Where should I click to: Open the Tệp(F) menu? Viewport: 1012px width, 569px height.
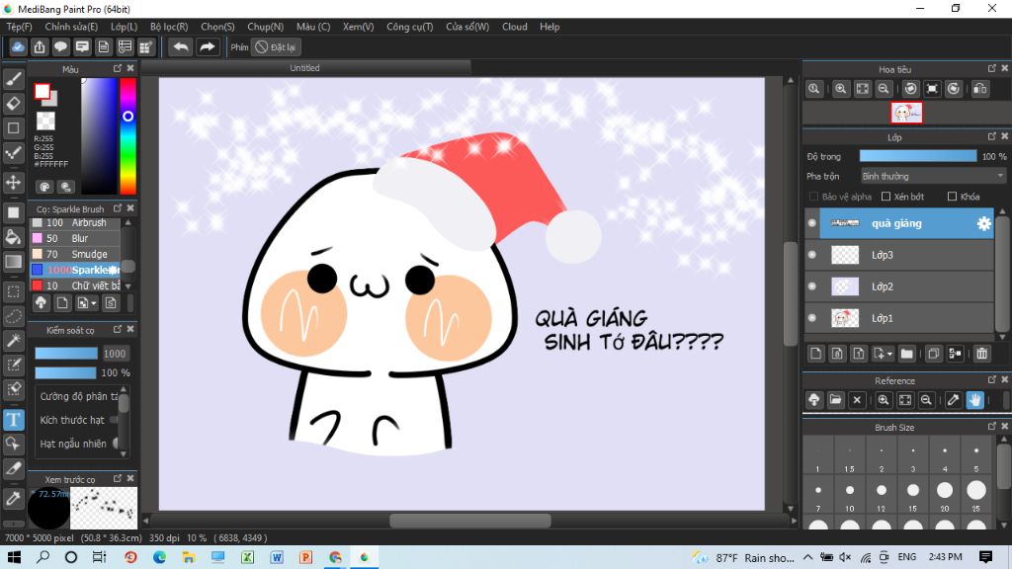point(20,27)
